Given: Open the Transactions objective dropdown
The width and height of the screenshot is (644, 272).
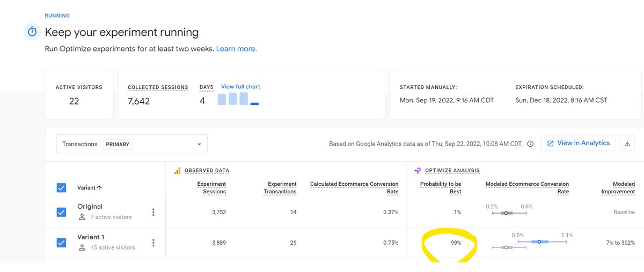Looking at the screenshot, I should 132,144.
